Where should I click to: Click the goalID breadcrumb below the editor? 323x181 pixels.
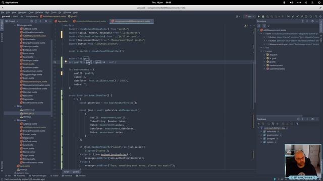(76, 172)
